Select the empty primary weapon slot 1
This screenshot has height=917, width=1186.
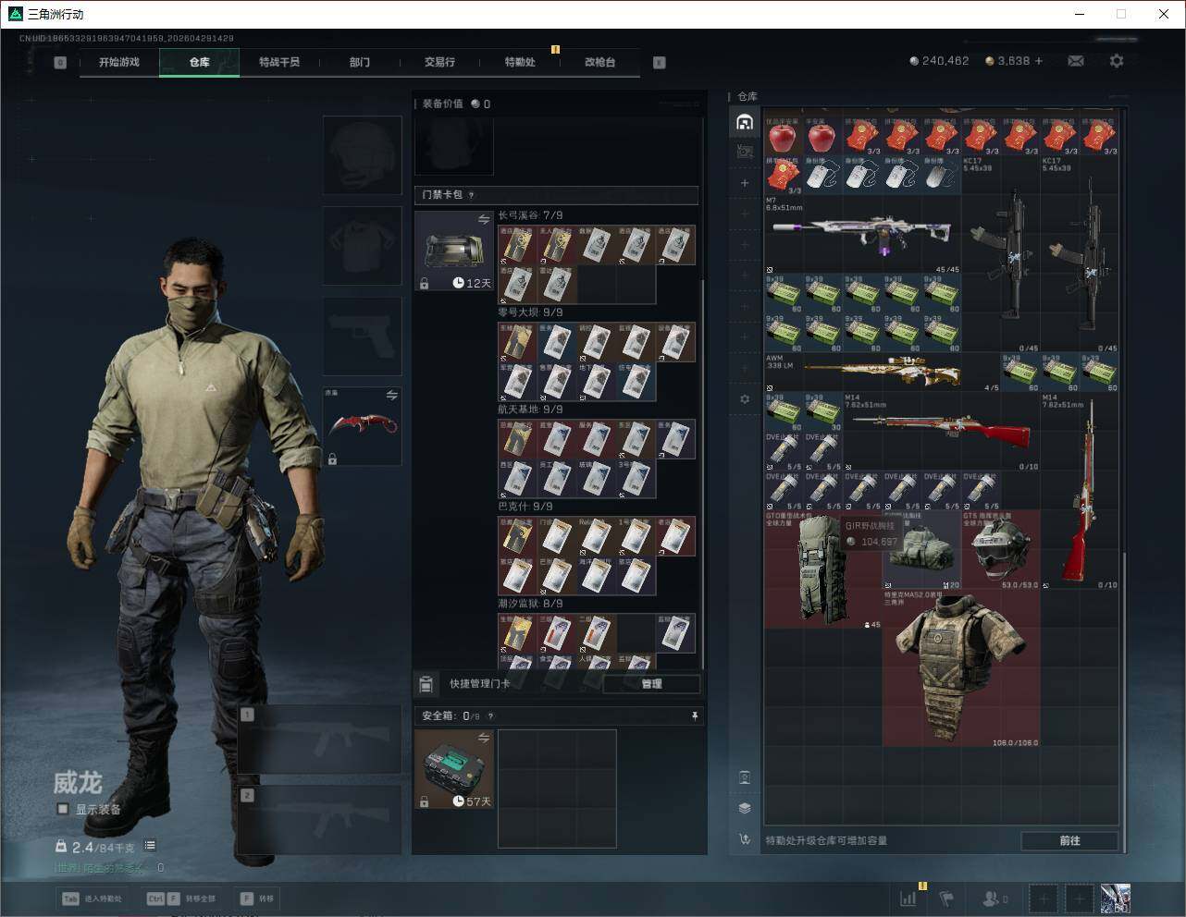pos(319,740)
